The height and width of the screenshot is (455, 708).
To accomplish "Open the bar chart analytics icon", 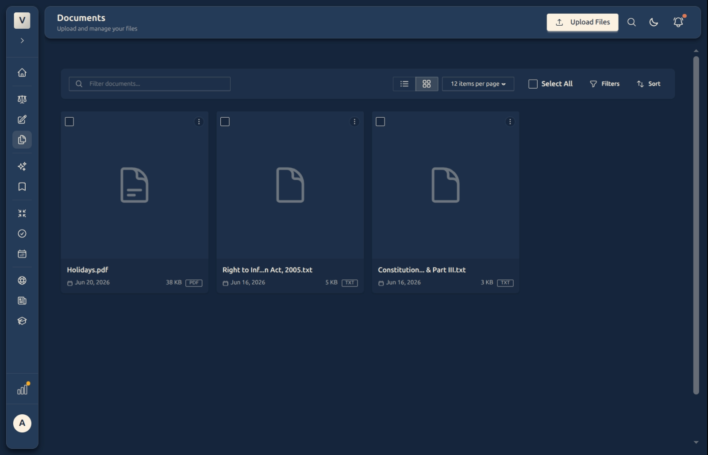I will click(x=22, y=389).
